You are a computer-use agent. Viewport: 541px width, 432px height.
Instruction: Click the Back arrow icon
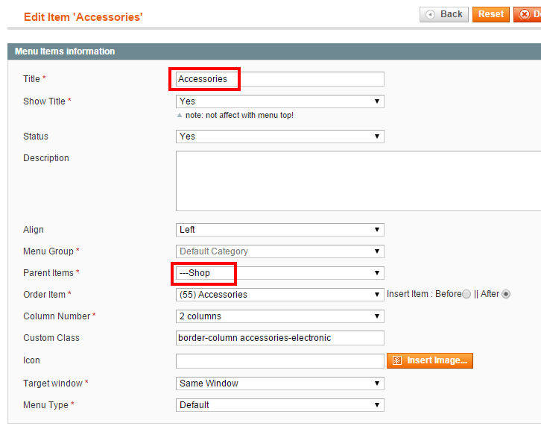pyautogui.click(x=430, y=14)
